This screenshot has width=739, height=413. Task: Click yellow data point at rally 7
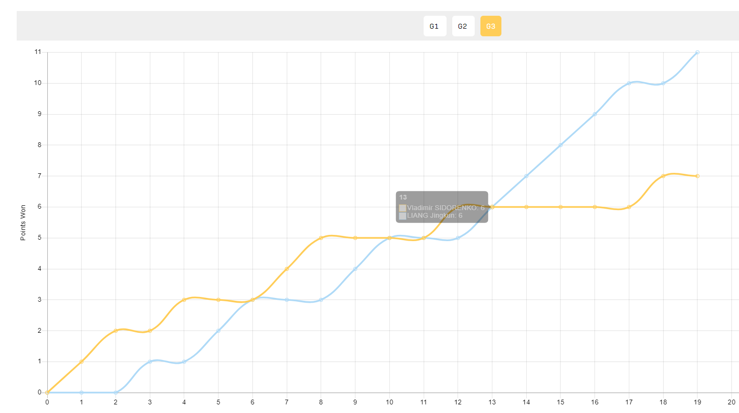tap(287, 269)
